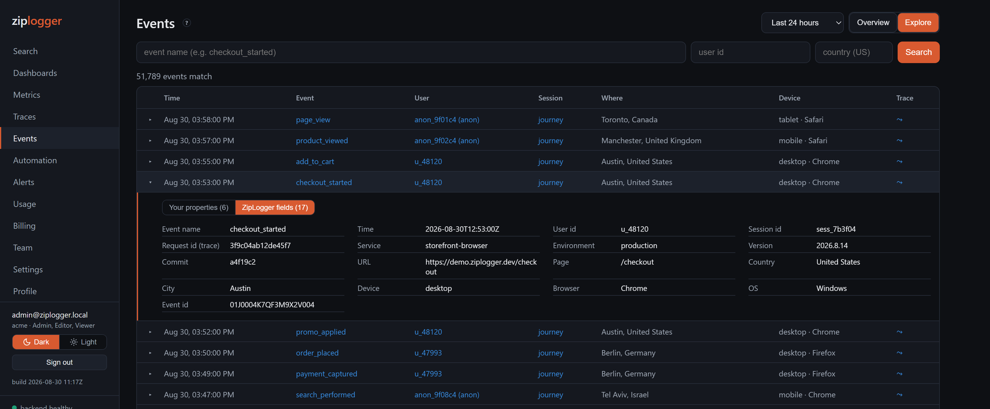Image resolution: width=990 pixels, height=409 pixels.
Task: Expand the payment_captured event row
Action: [x=150, y=374]
